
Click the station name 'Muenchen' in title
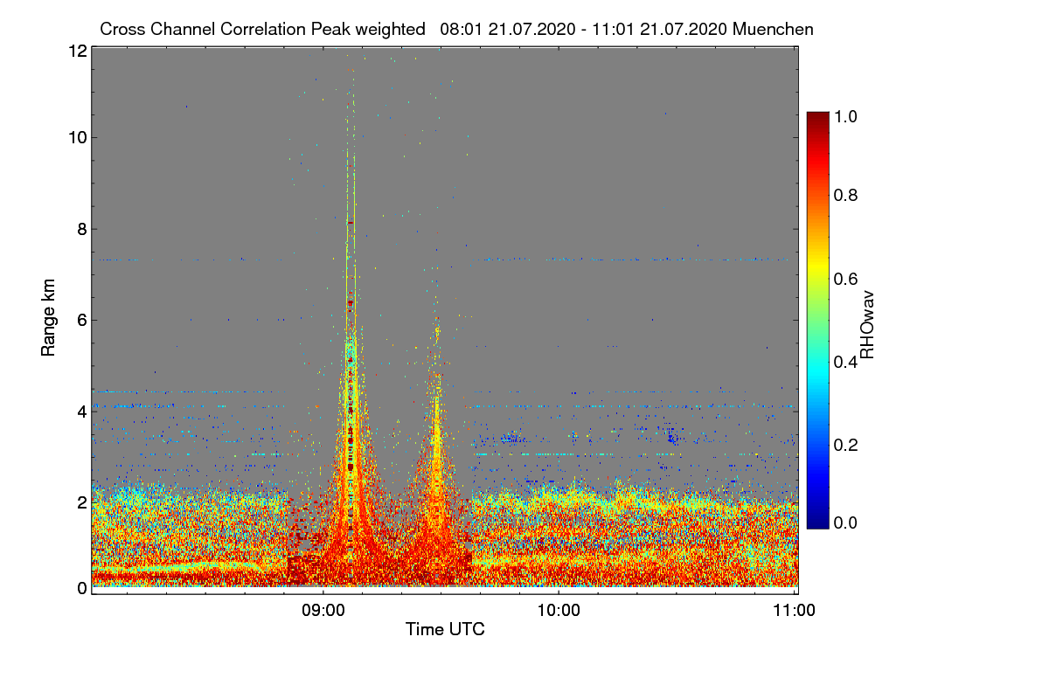click(x=774, y=29)
